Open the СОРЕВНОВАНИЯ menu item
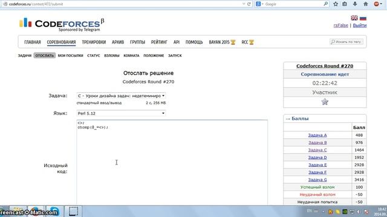 tap(61, 42)
